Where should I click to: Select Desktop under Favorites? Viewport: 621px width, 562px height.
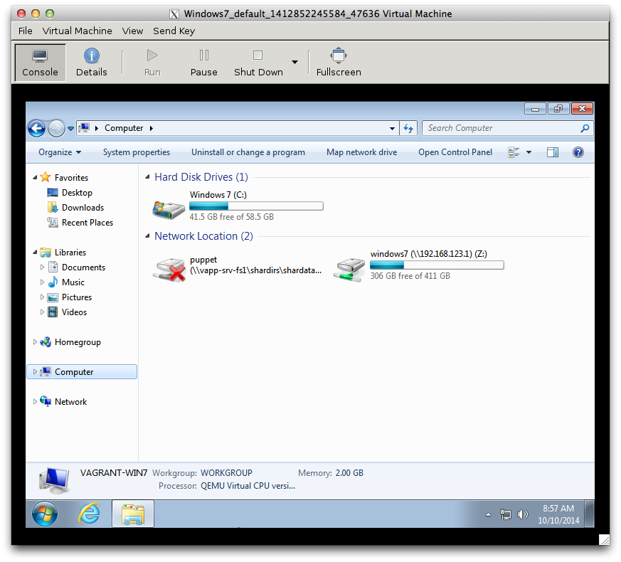(x=78, y=193)
